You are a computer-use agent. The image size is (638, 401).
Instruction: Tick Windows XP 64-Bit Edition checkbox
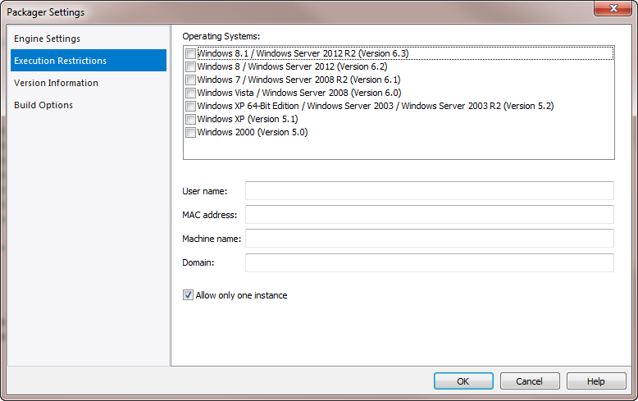coord(190,106)
